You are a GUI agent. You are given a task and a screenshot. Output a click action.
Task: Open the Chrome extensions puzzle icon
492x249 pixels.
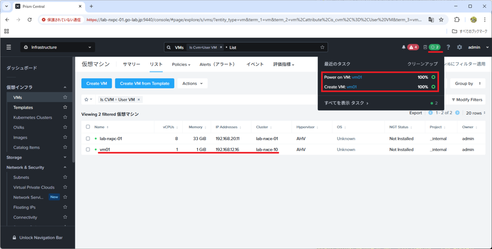click(x=457, y=19)
